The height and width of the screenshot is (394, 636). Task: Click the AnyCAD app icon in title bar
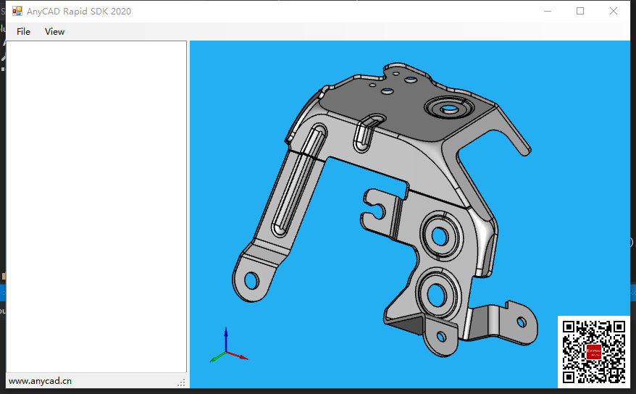coord(17,12)
